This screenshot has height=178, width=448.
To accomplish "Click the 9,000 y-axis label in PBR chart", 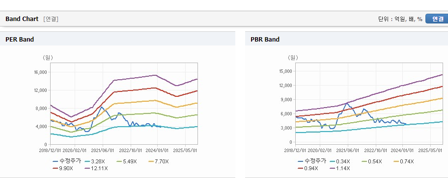I will (286, 100).
